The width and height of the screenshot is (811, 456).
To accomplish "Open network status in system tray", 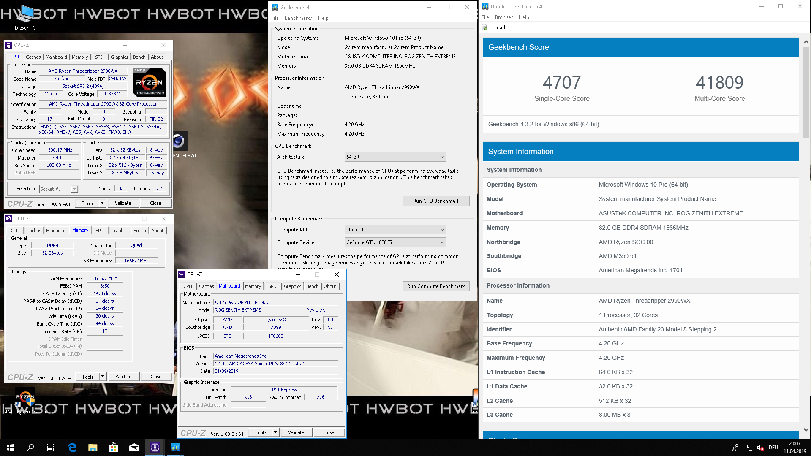I will (750, 448).
